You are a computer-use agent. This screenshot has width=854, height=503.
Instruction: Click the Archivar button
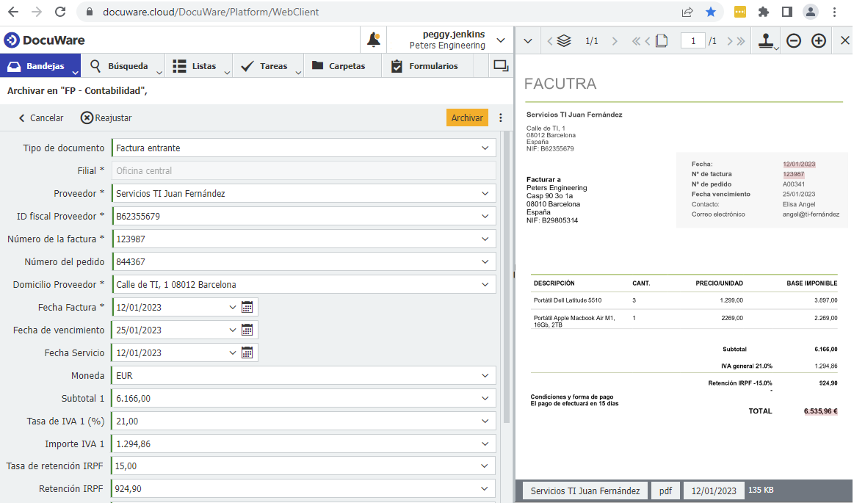pyautogui.click(x=467, y=118)
